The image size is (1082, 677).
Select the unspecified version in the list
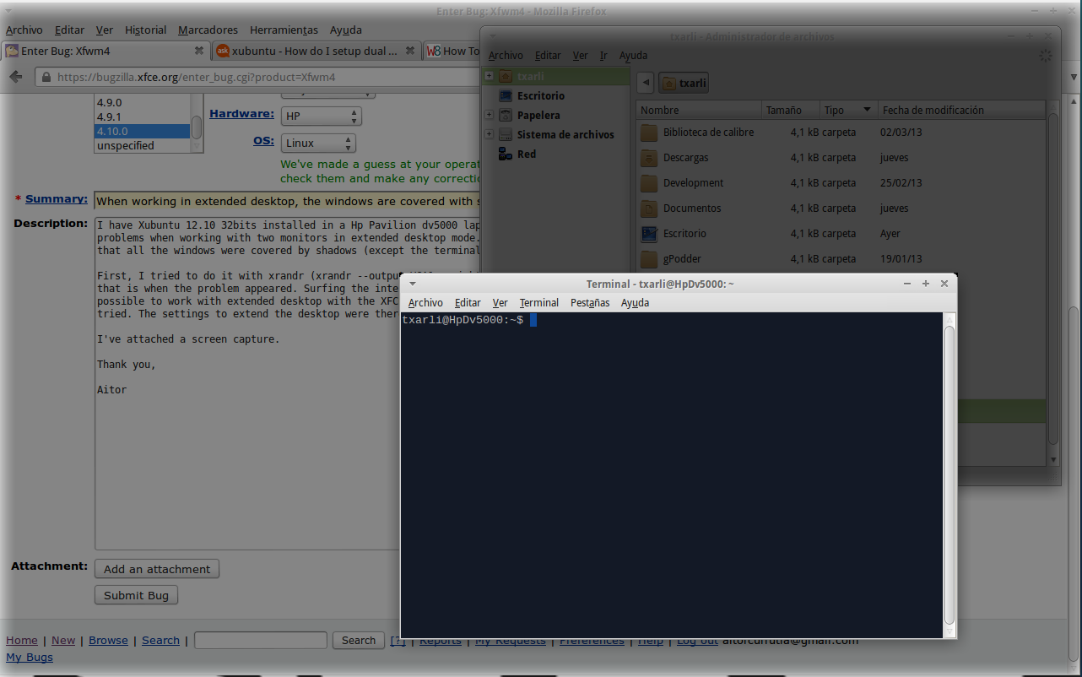pyautogui.click(x=125, y=145)
